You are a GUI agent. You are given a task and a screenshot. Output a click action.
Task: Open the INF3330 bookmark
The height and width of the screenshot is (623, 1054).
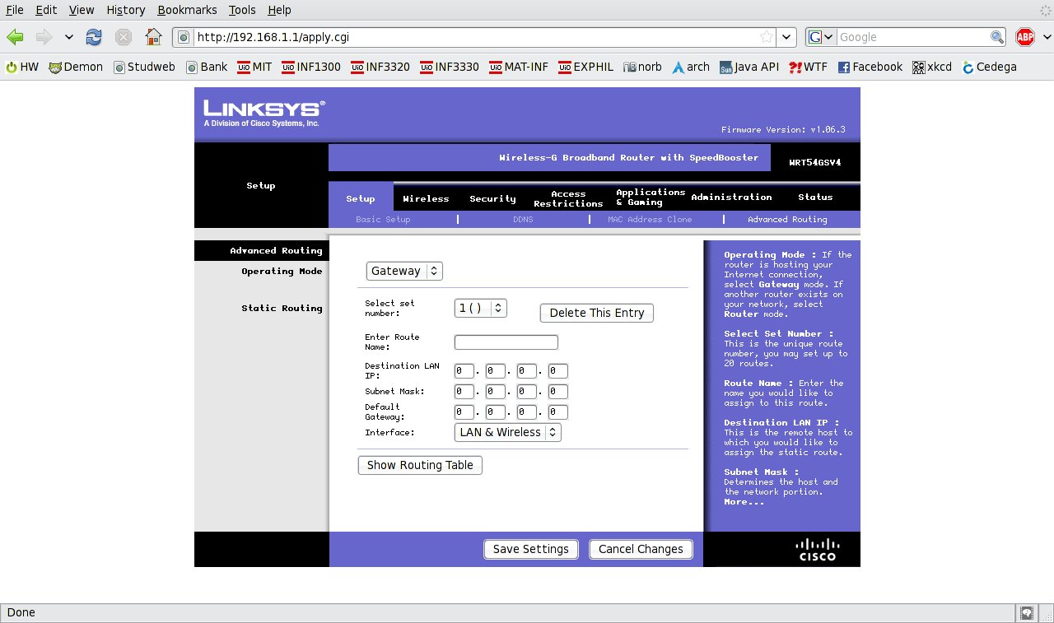(449, 67)
